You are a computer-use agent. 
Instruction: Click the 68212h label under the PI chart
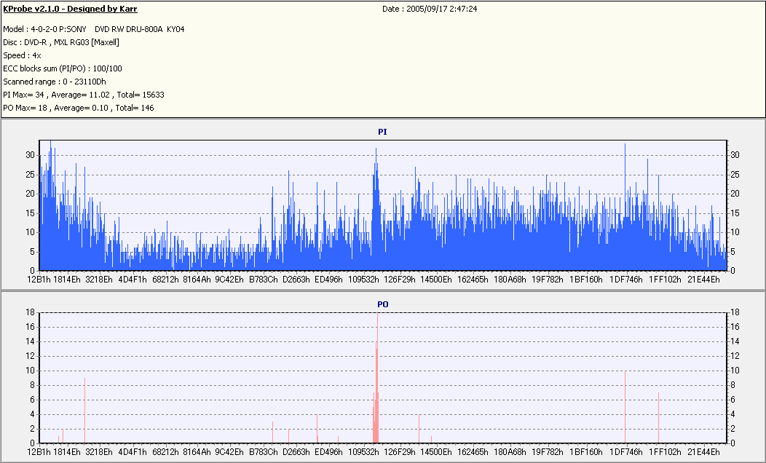[x=165, y=280]
